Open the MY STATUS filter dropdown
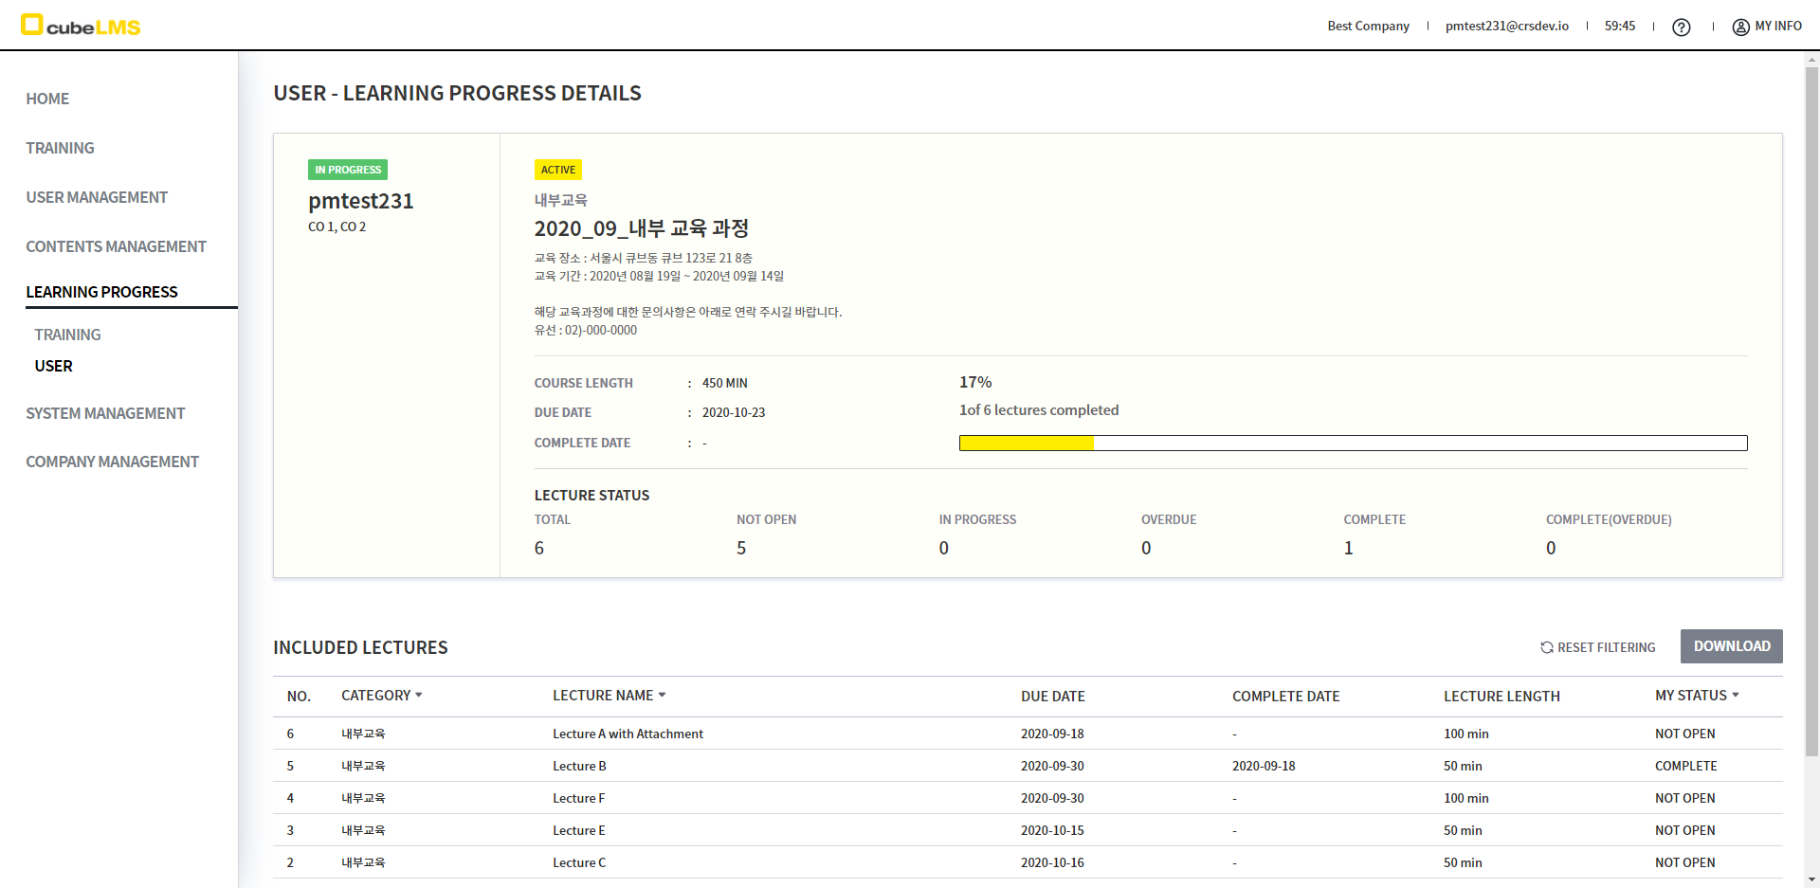1820x888 pixels. point(1735,696)
